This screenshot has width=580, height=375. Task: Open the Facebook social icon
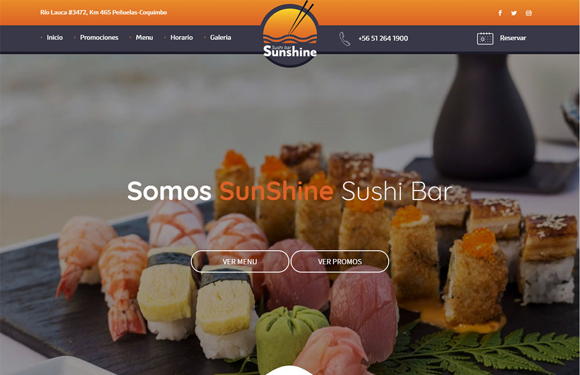pos(500,13)
